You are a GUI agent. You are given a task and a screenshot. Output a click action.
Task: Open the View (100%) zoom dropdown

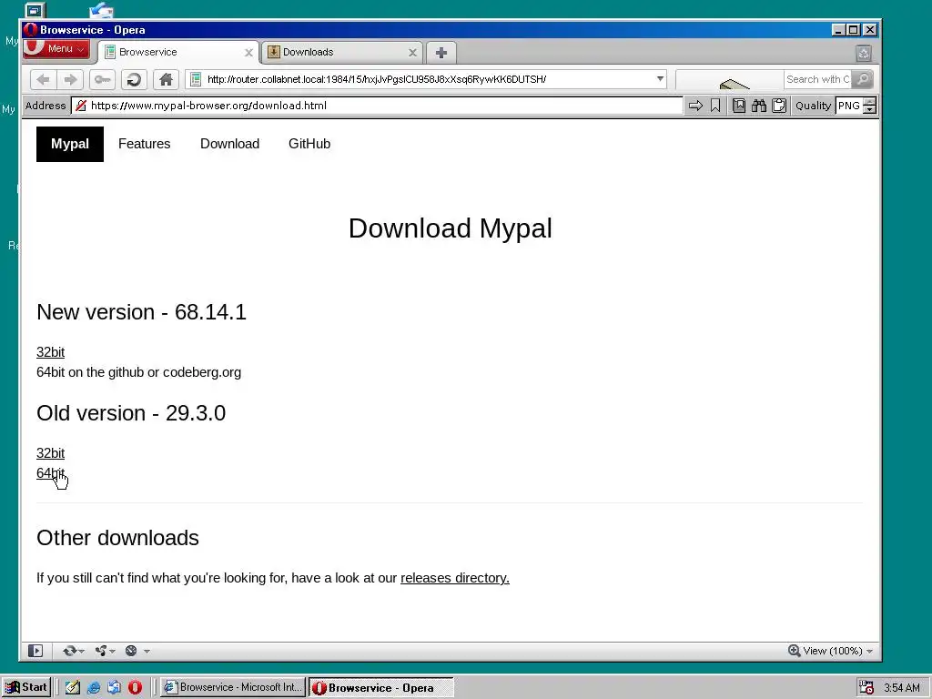pyautogui.click(x=831, y=651)
